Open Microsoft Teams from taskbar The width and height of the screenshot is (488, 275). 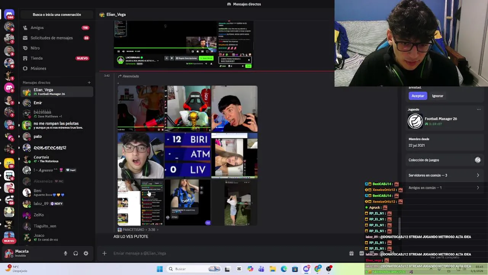[261, 269]
